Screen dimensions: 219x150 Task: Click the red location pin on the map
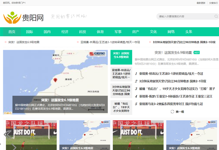tap(55, 80)
